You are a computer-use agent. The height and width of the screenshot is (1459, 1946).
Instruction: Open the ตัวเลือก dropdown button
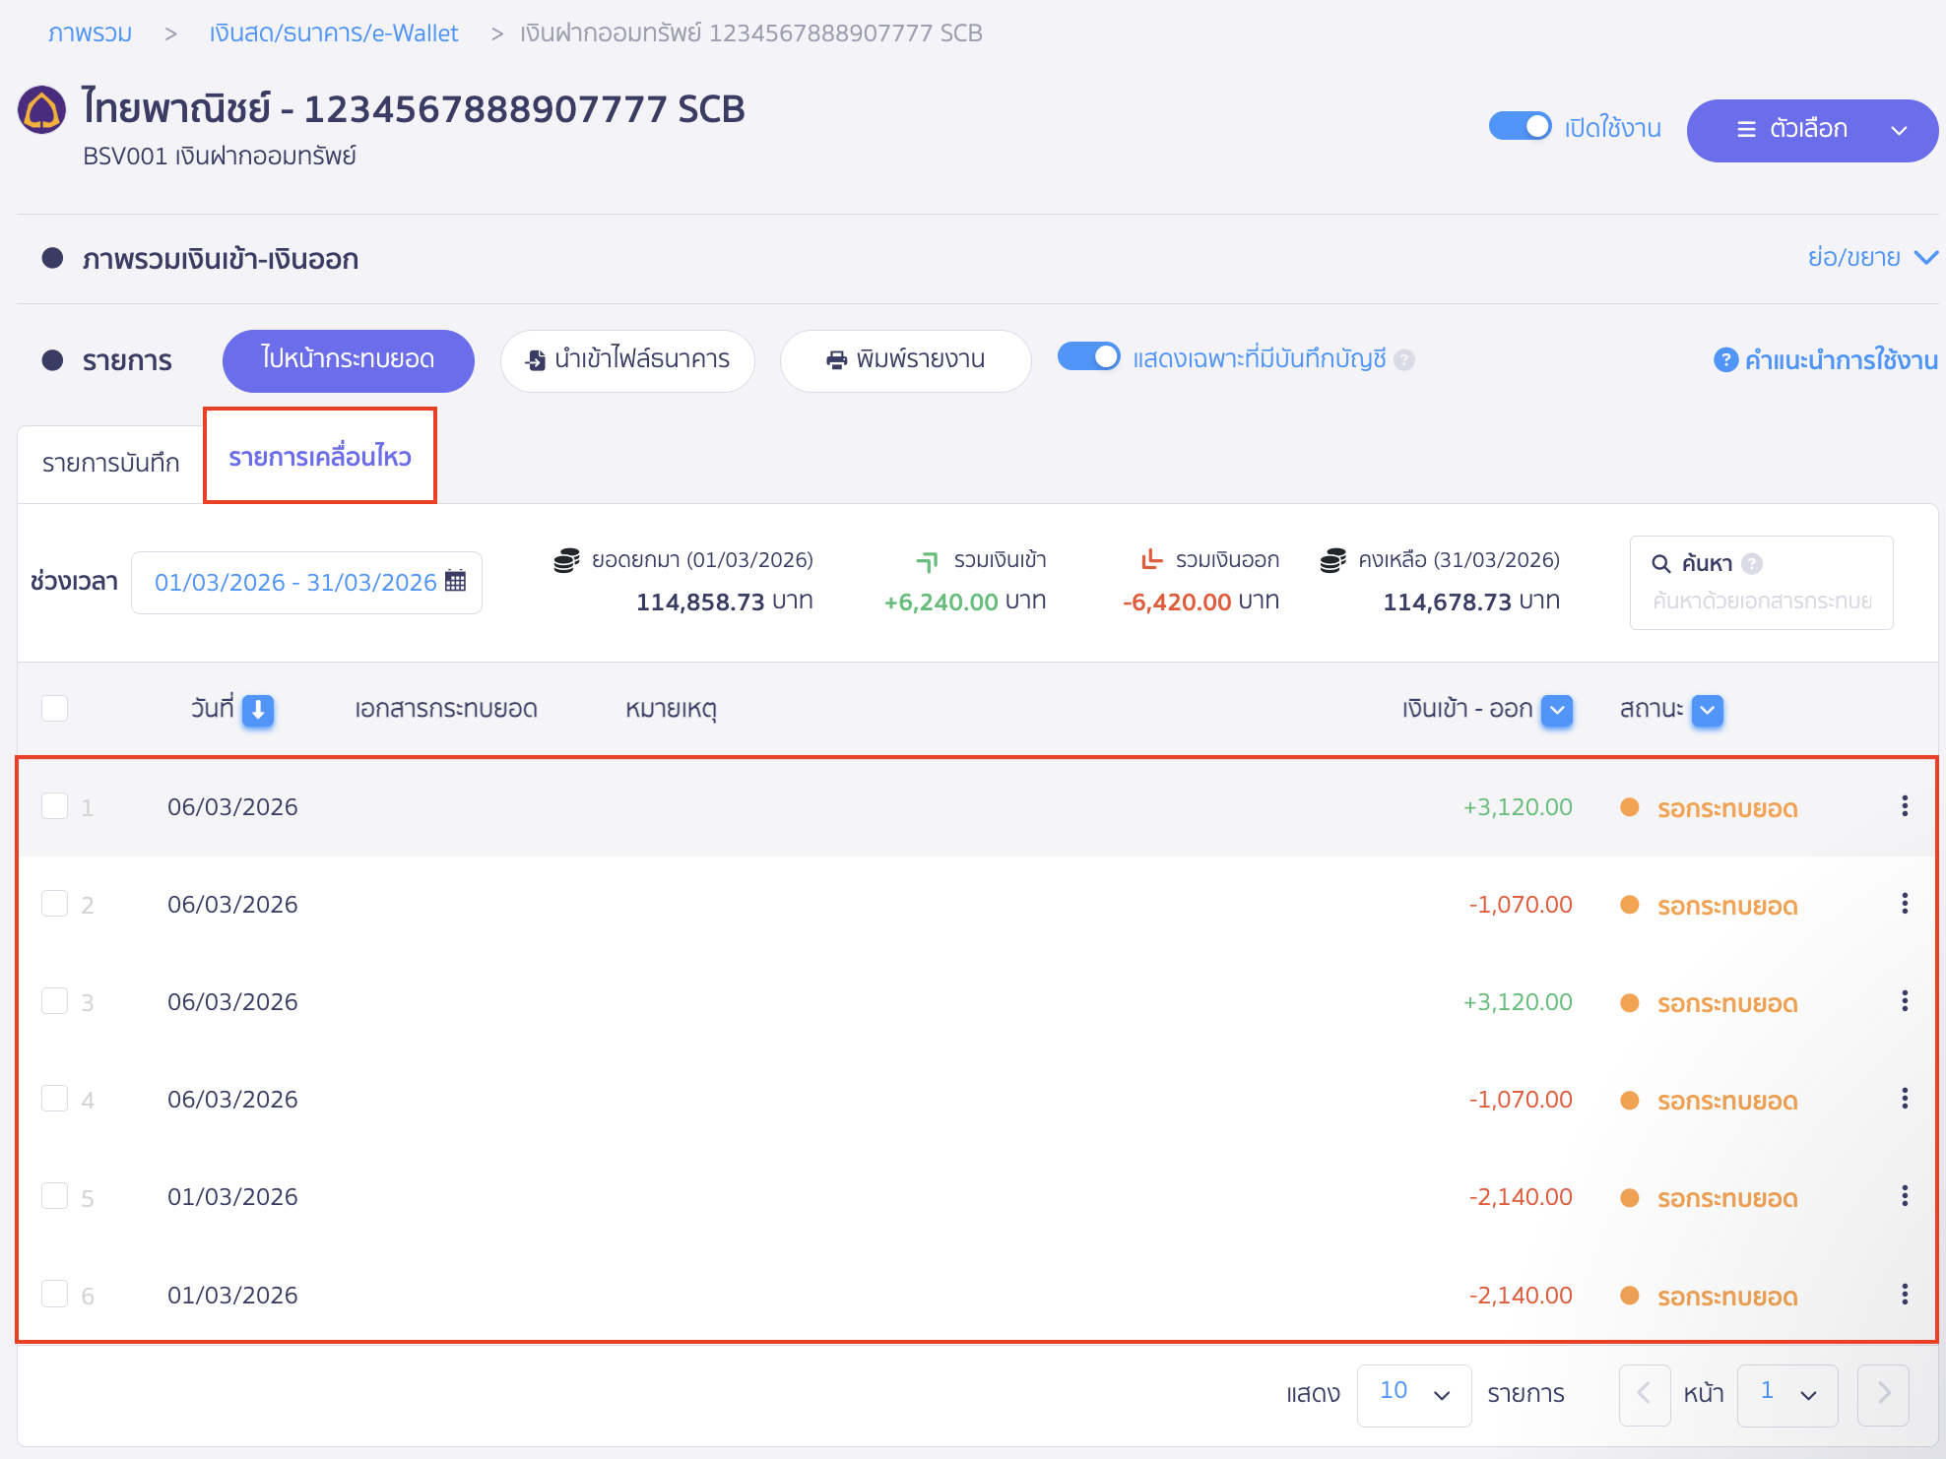[1811, 130]
